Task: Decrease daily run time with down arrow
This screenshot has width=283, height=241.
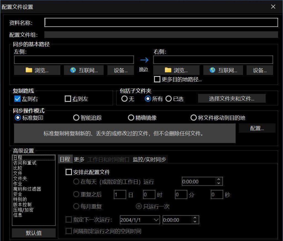Action: point(219,183)
